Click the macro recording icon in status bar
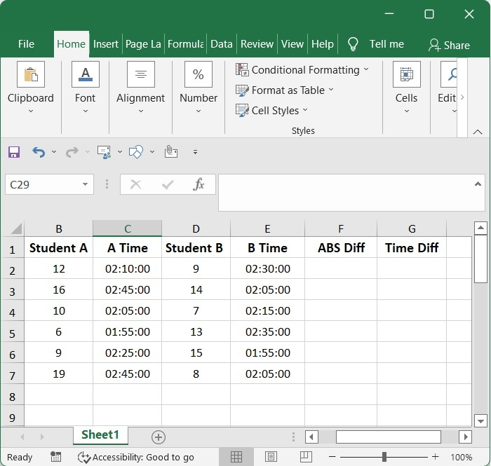Viewport: 491px width, 466px height. pyautogui.click(x=55, y=457)
